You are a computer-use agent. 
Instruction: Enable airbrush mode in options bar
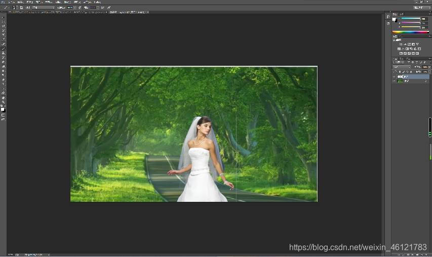point(102,8)
